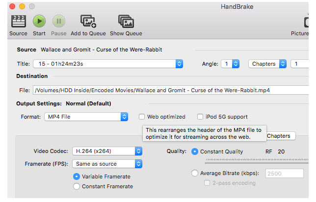Screen dimensions: 316x202
Task: Select Constant Framerate radio button
Action: (77, 186)
